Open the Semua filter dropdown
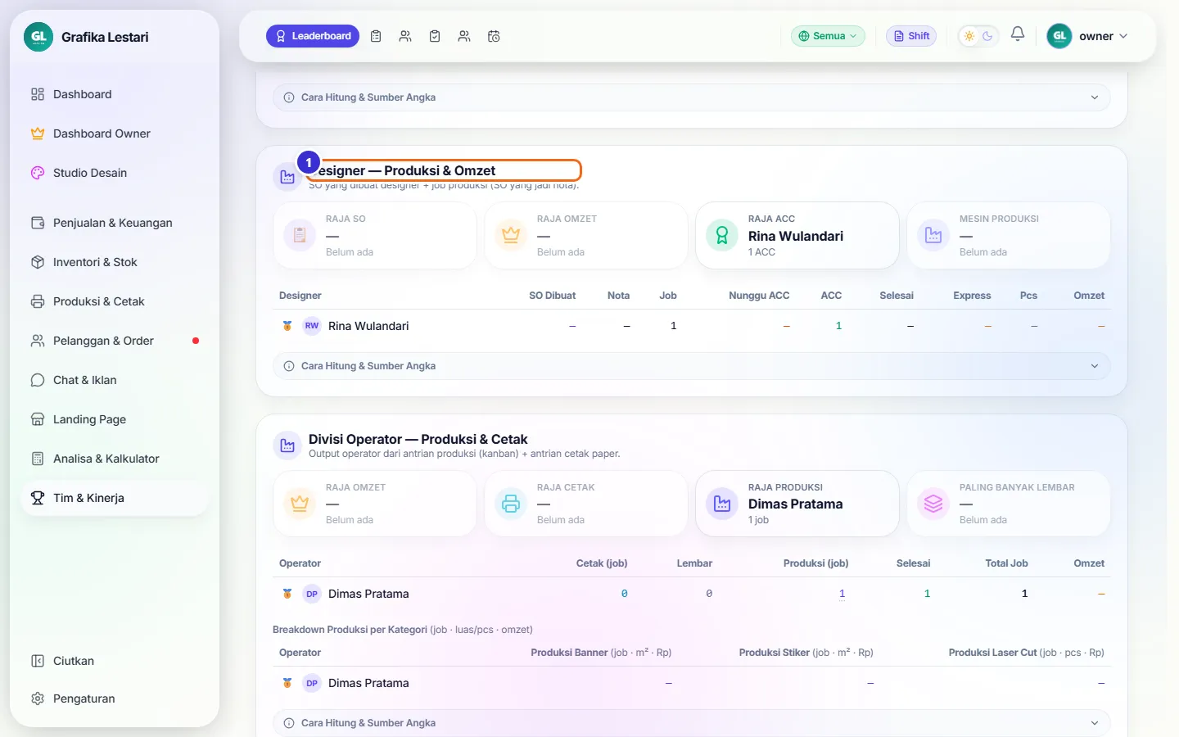Image resolution: width=1179 pixels, height=737 pixels. (x=828, y=36)
